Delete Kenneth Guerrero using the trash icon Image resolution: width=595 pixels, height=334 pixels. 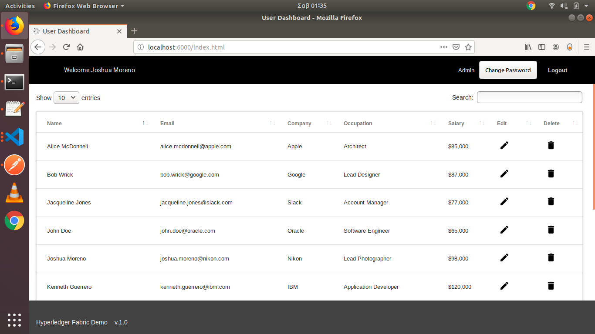point(551,286)
